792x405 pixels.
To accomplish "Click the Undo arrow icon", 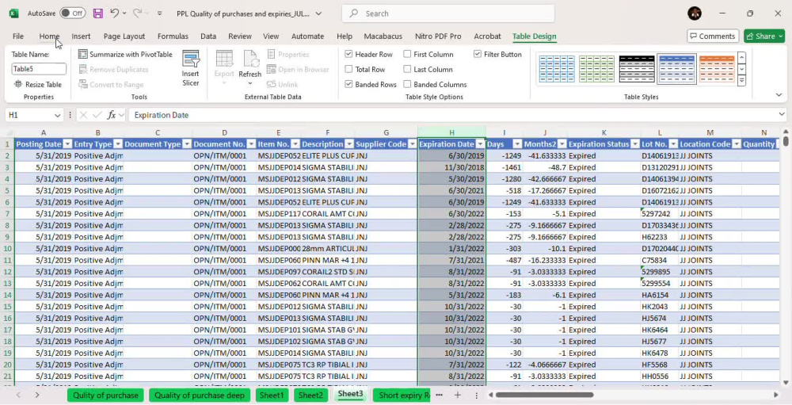I will click(115, 13).
